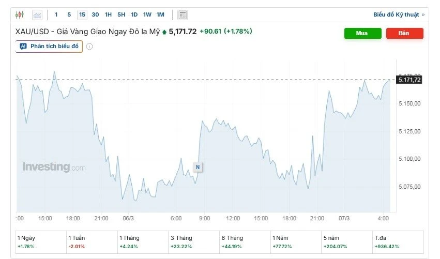Click the info icon beside Phân tích biểu đồ

(x=89, y=47)
